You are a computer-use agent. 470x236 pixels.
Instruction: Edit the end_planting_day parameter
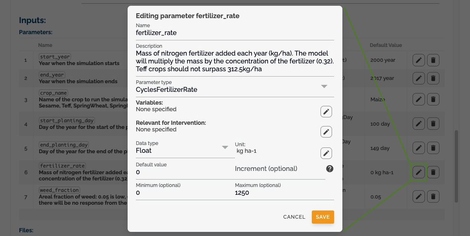(418, 148)
